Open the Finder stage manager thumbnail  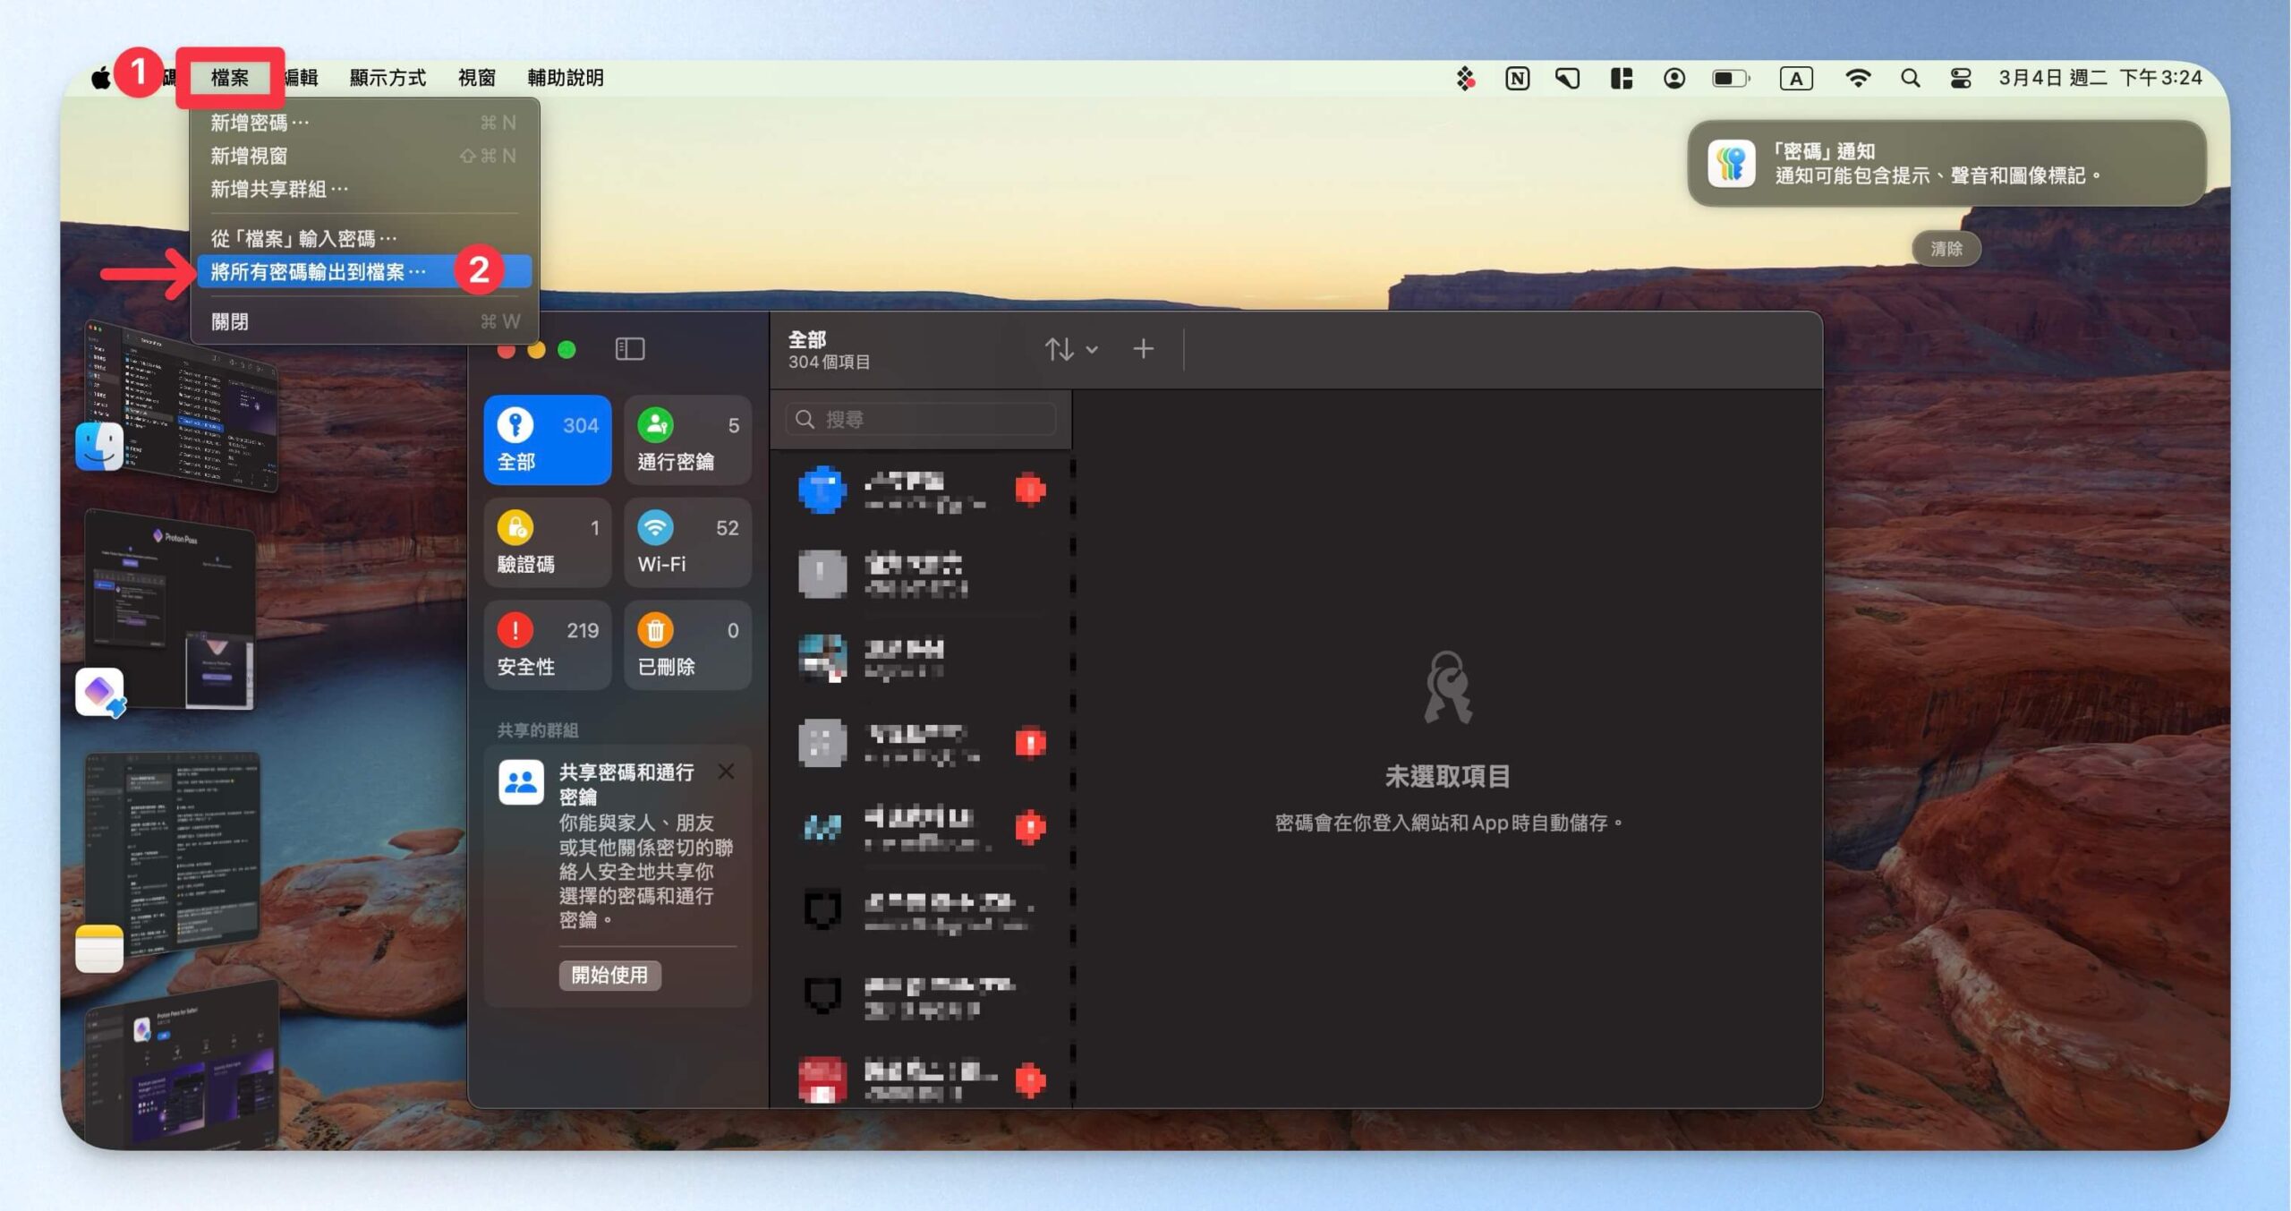[x=177, y=407]
